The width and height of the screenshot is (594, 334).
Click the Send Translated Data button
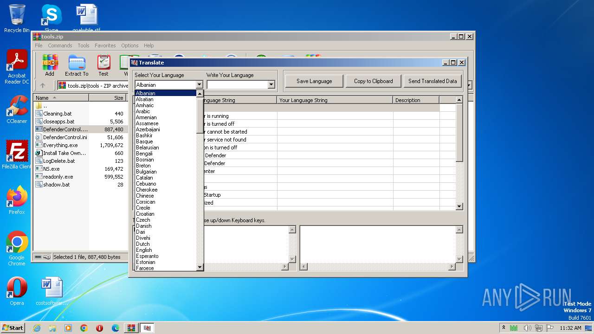(x=433, y=81)
